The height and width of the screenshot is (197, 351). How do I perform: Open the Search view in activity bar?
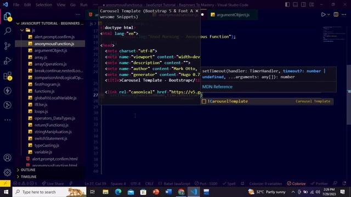coord(7,31)
